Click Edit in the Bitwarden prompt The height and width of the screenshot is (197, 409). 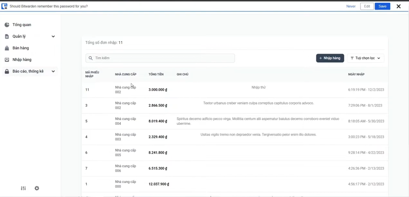[367, 6]
